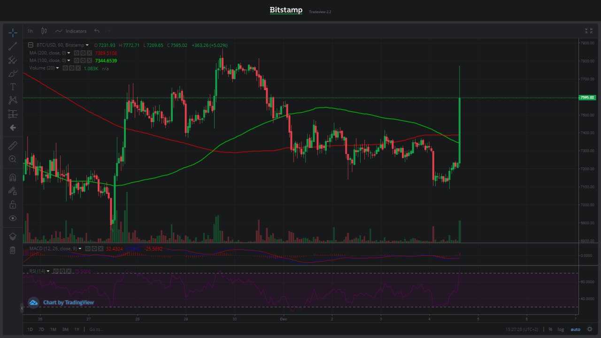Remove the MA 200 indicator
This screenshot has height=338, width=601.
89,53
